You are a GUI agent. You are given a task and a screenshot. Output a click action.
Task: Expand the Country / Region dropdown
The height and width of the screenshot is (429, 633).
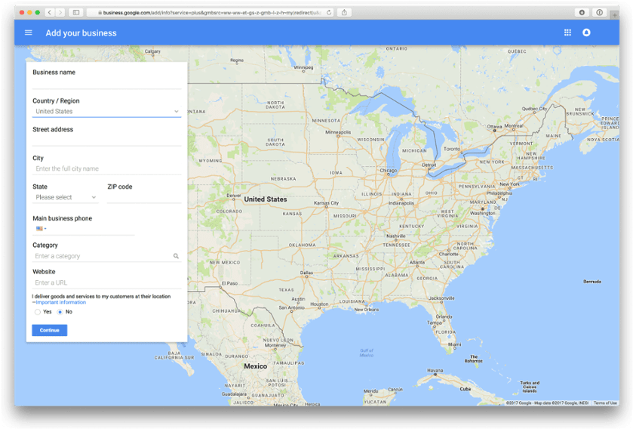coord(106,112)
